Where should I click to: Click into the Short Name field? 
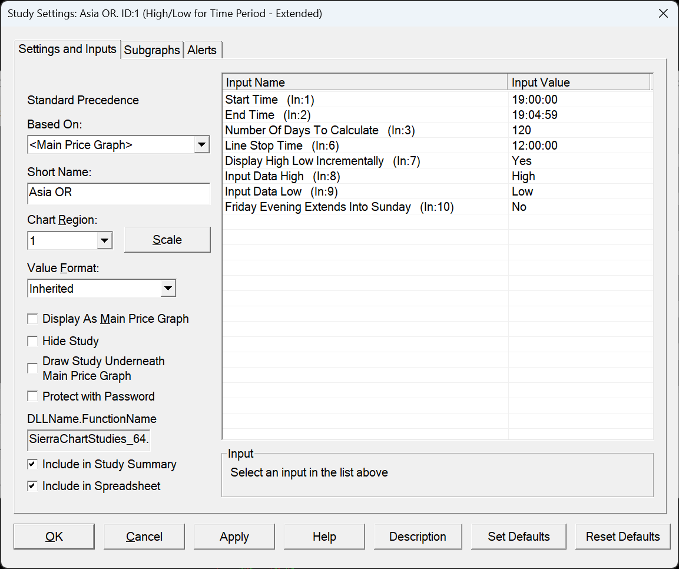click(118, 193)
